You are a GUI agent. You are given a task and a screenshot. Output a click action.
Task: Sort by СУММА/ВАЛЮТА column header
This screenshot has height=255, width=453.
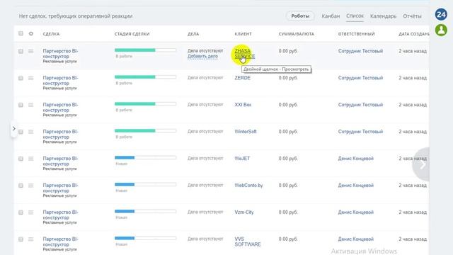(296, 34)
